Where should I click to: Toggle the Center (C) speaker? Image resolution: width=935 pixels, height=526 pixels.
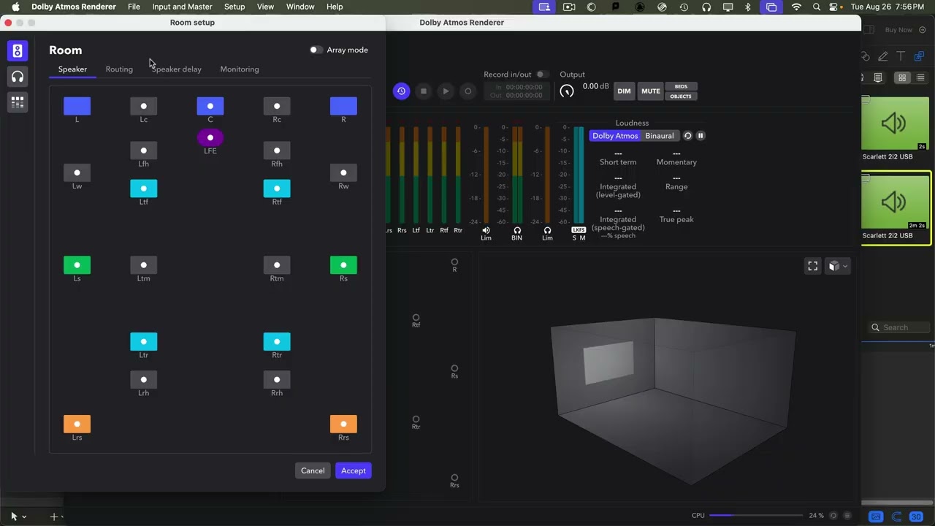click(210, 106)
